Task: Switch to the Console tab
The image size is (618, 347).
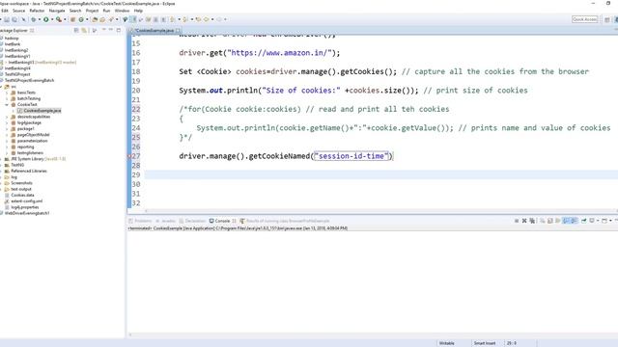Action: [x=222, y=221]
